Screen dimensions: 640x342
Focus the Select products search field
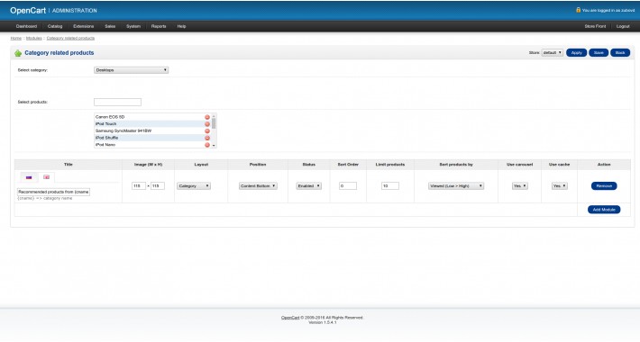[x=117, y=102]
